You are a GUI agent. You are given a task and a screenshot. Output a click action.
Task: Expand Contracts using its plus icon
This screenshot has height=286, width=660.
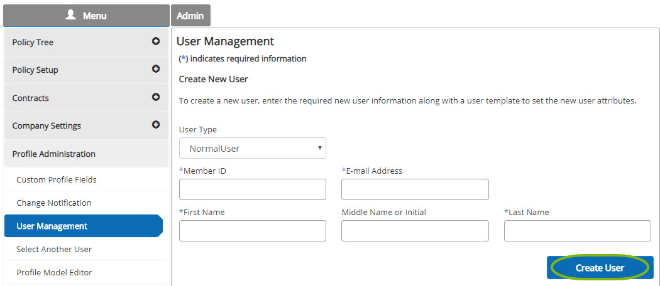point(156,97)
